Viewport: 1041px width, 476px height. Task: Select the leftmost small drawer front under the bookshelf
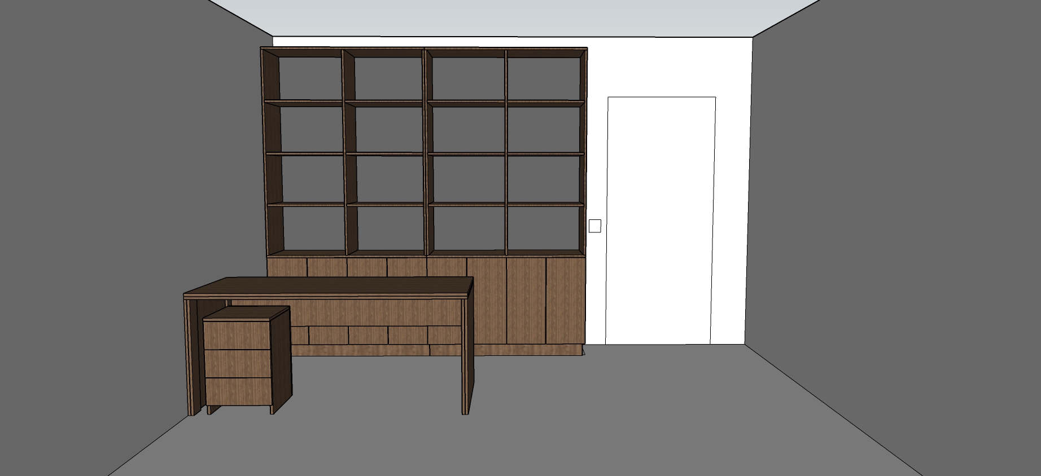pos(287,267)
